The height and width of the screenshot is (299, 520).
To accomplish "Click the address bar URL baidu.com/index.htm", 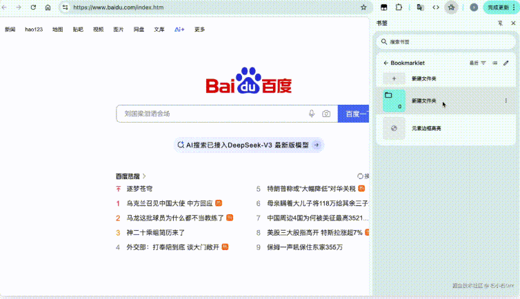I will pyautogui.click(x=119, y=8).
